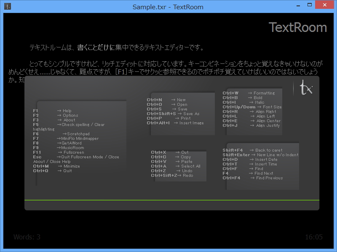
Task: Click the 'Ctrl+Sift+Z → Redo' row
Action: click(x=172, y=175)
